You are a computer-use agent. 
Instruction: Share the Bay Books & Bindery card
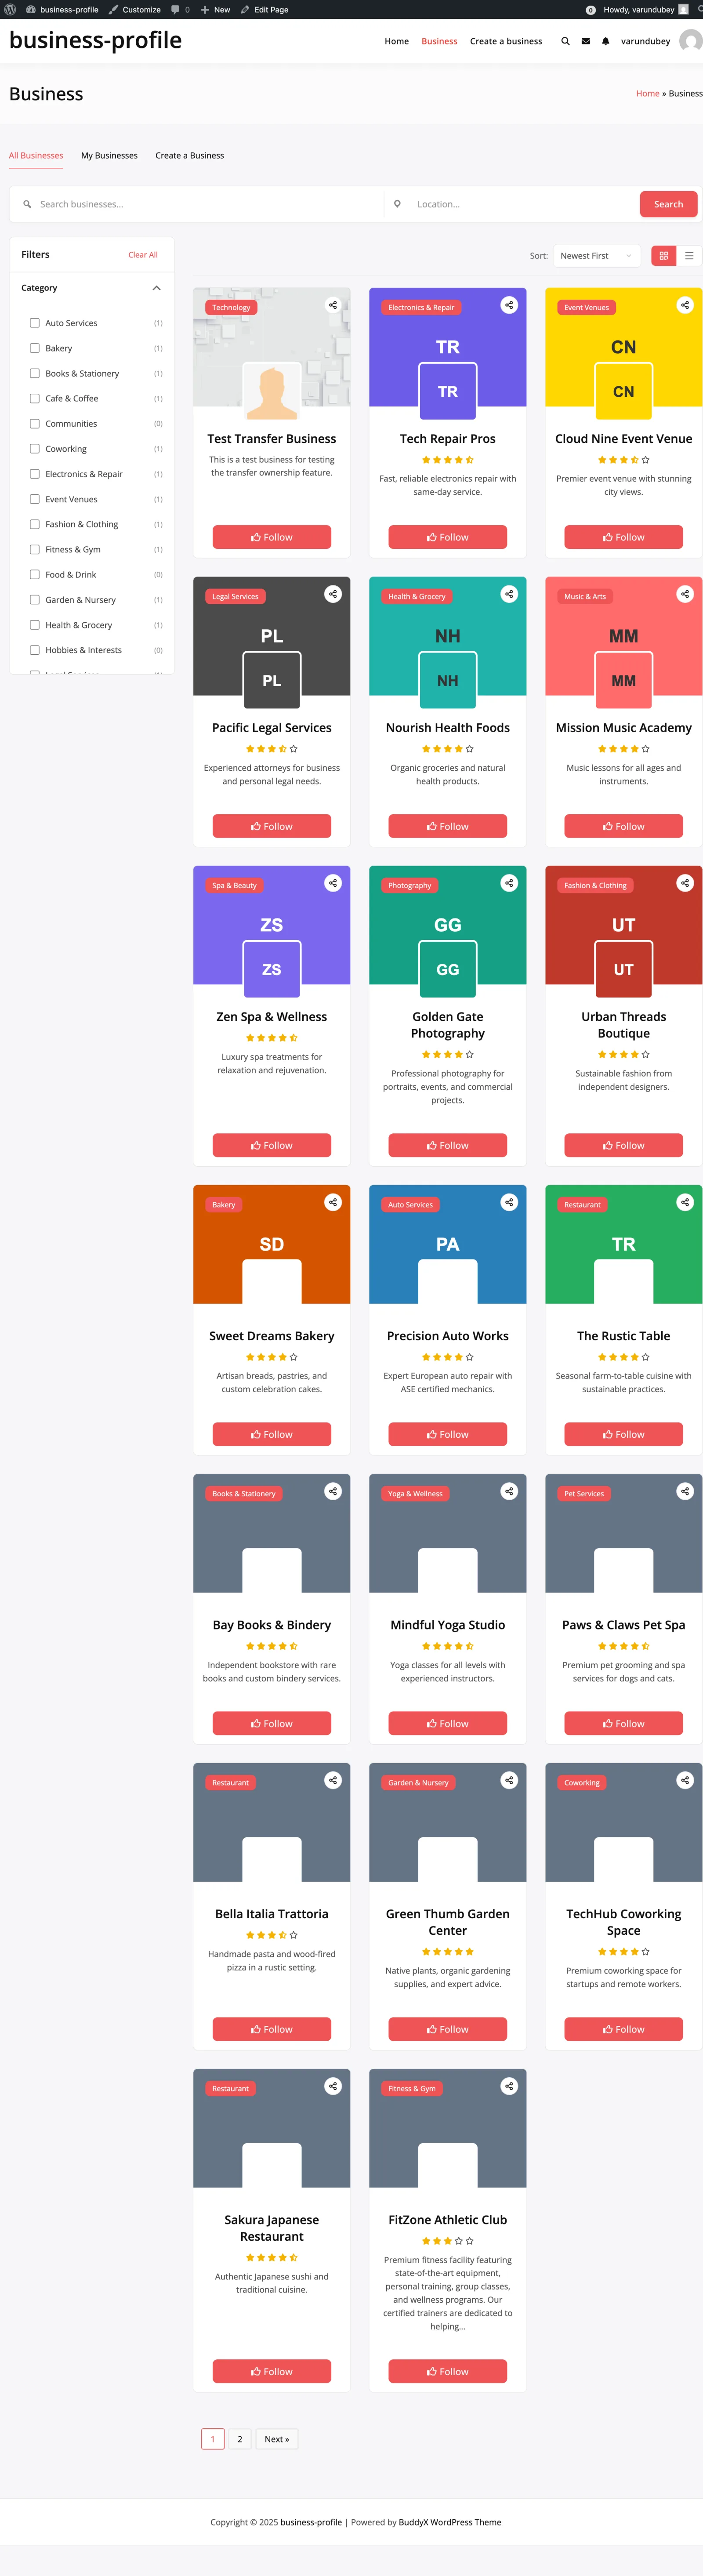pos(333,1491)
